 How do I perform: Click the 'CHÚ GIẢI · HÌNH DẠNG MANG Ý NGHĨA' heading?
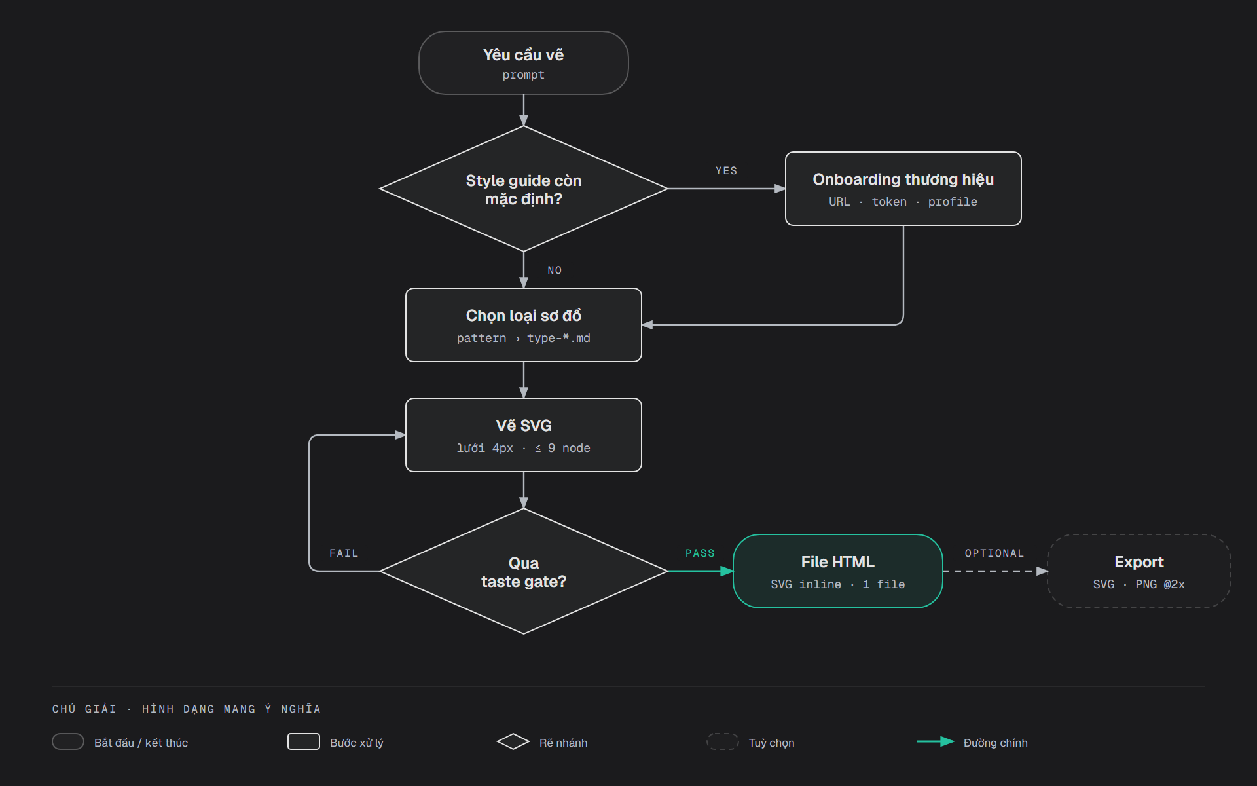[187, 709]
